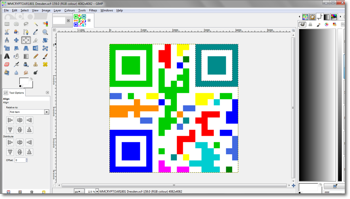
Task: Toggle the selected Align tool in toolbox
Action: [26, 40]
